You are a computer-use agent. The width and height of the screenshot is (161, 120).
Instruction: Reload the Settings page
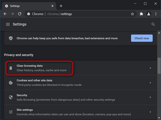click(x=20, y=14)
